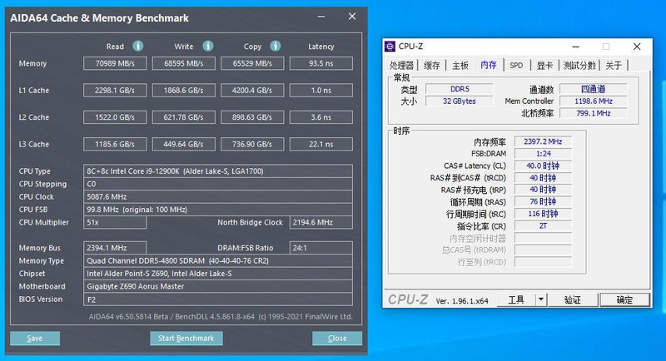Click 北桥频率 value 799.1 MHz in CPU-Z
This screenshot has height=361, width=666.
(x=593, y=113)
